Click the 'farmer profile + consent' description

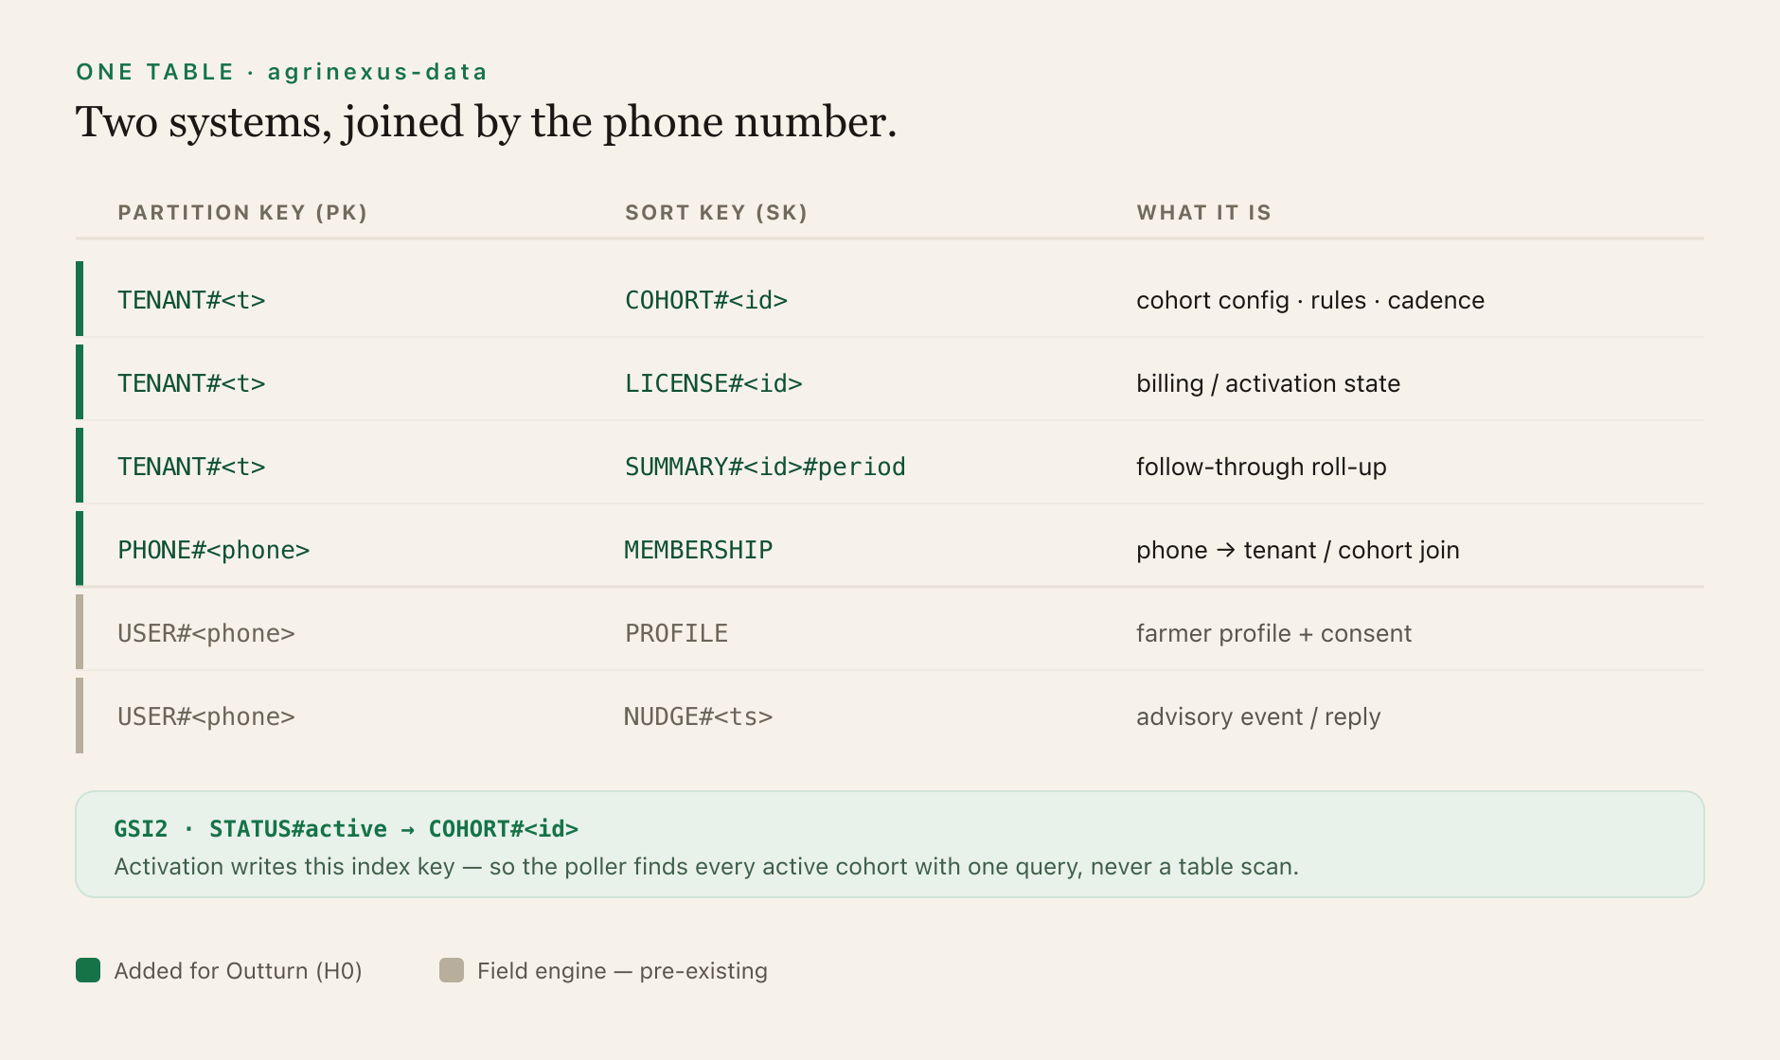pos(1273,633)
